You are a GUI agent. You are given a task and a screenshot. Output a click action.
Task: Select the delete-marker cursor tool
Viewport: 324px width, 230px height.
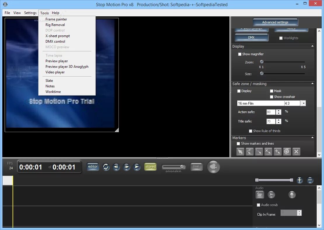pos(268,152)
